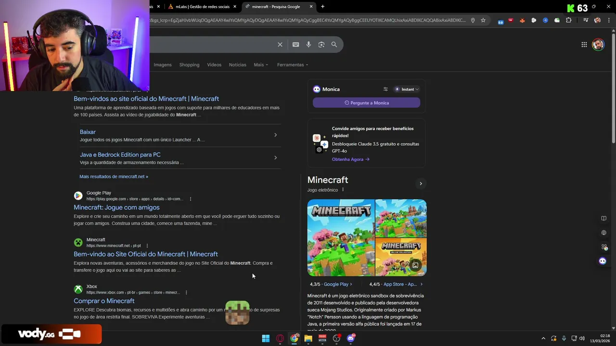Open Bem-vindos ao site oficial do Minecraft result
The height and width of the screenshot is (346, 616).
point(146,99)
